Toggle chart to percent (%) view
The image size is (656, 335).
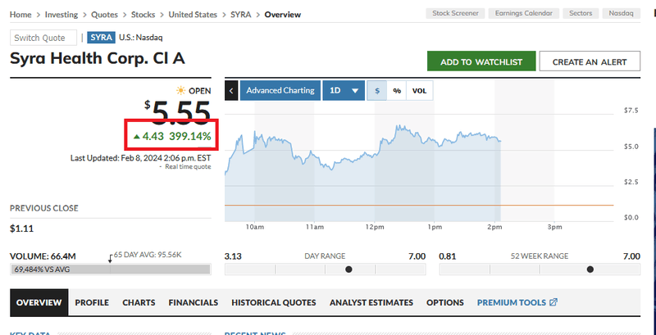click(397, 91)
